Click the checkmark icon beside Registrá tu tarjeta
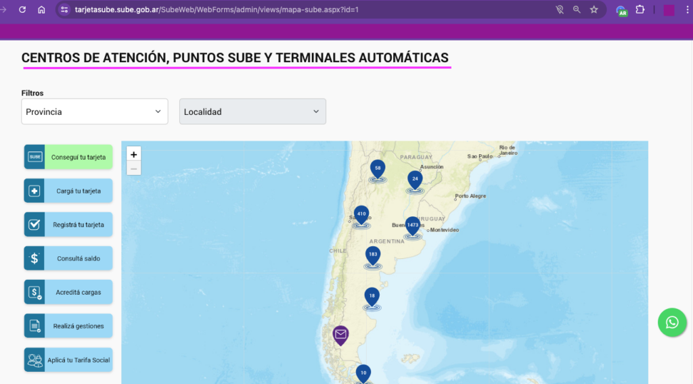This screenshot has width=693, height=384. coord(35,224)
